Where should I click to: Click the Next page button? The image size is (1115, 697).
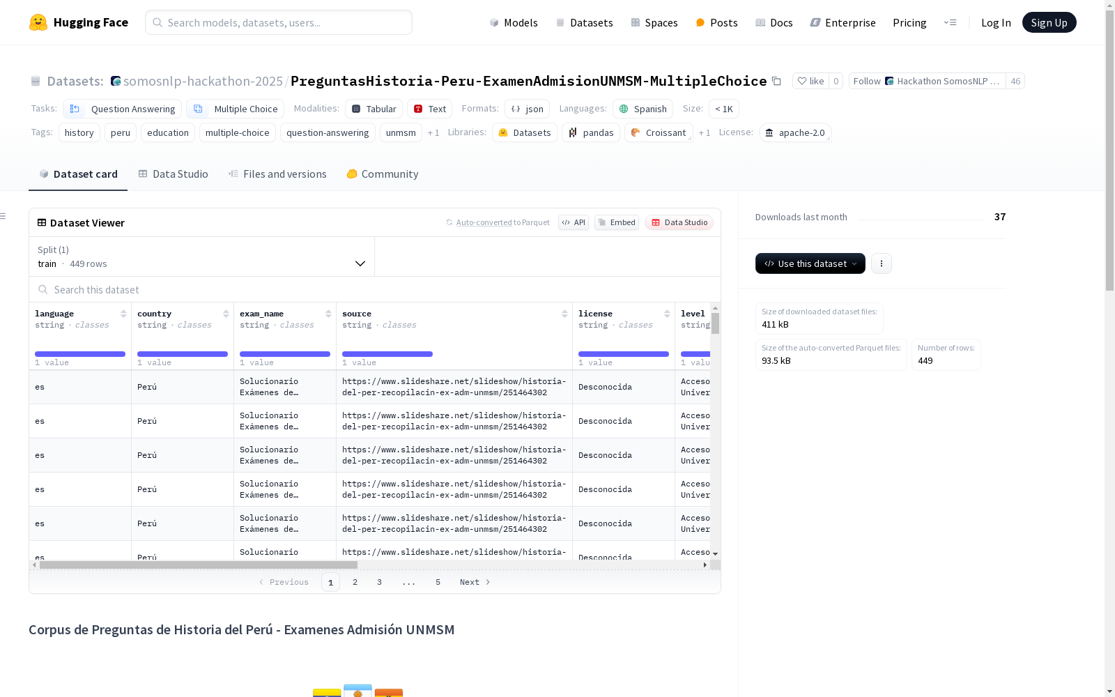(475, 582)
